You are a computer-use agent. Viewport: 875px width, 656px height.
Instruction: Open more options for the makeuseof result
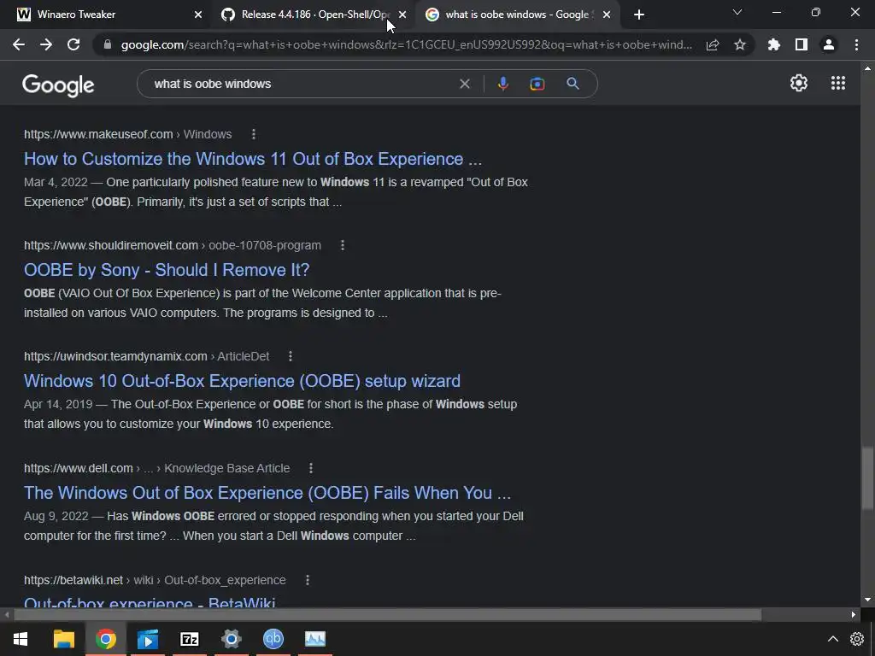click(x=253, y=134)
